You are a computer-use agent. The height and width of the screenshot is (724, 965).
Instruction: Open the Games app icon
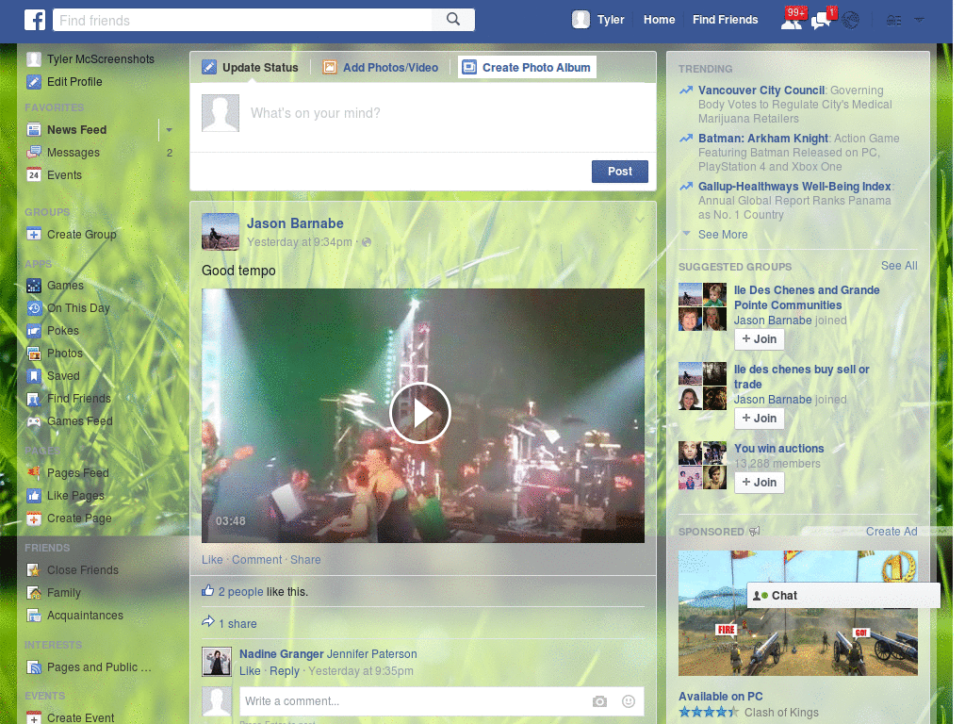pos(34,286)
